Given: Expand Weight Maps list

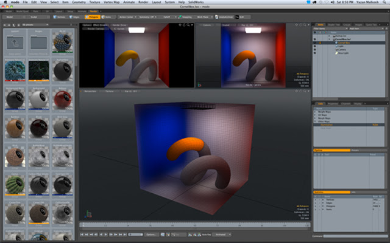Looking at the screenshot, I should [315, 112].
